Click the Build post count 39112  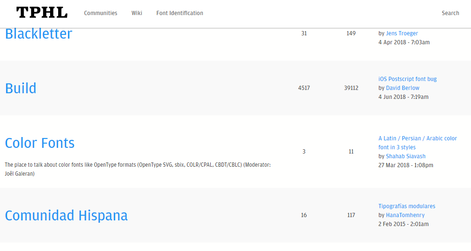point(351,88)
